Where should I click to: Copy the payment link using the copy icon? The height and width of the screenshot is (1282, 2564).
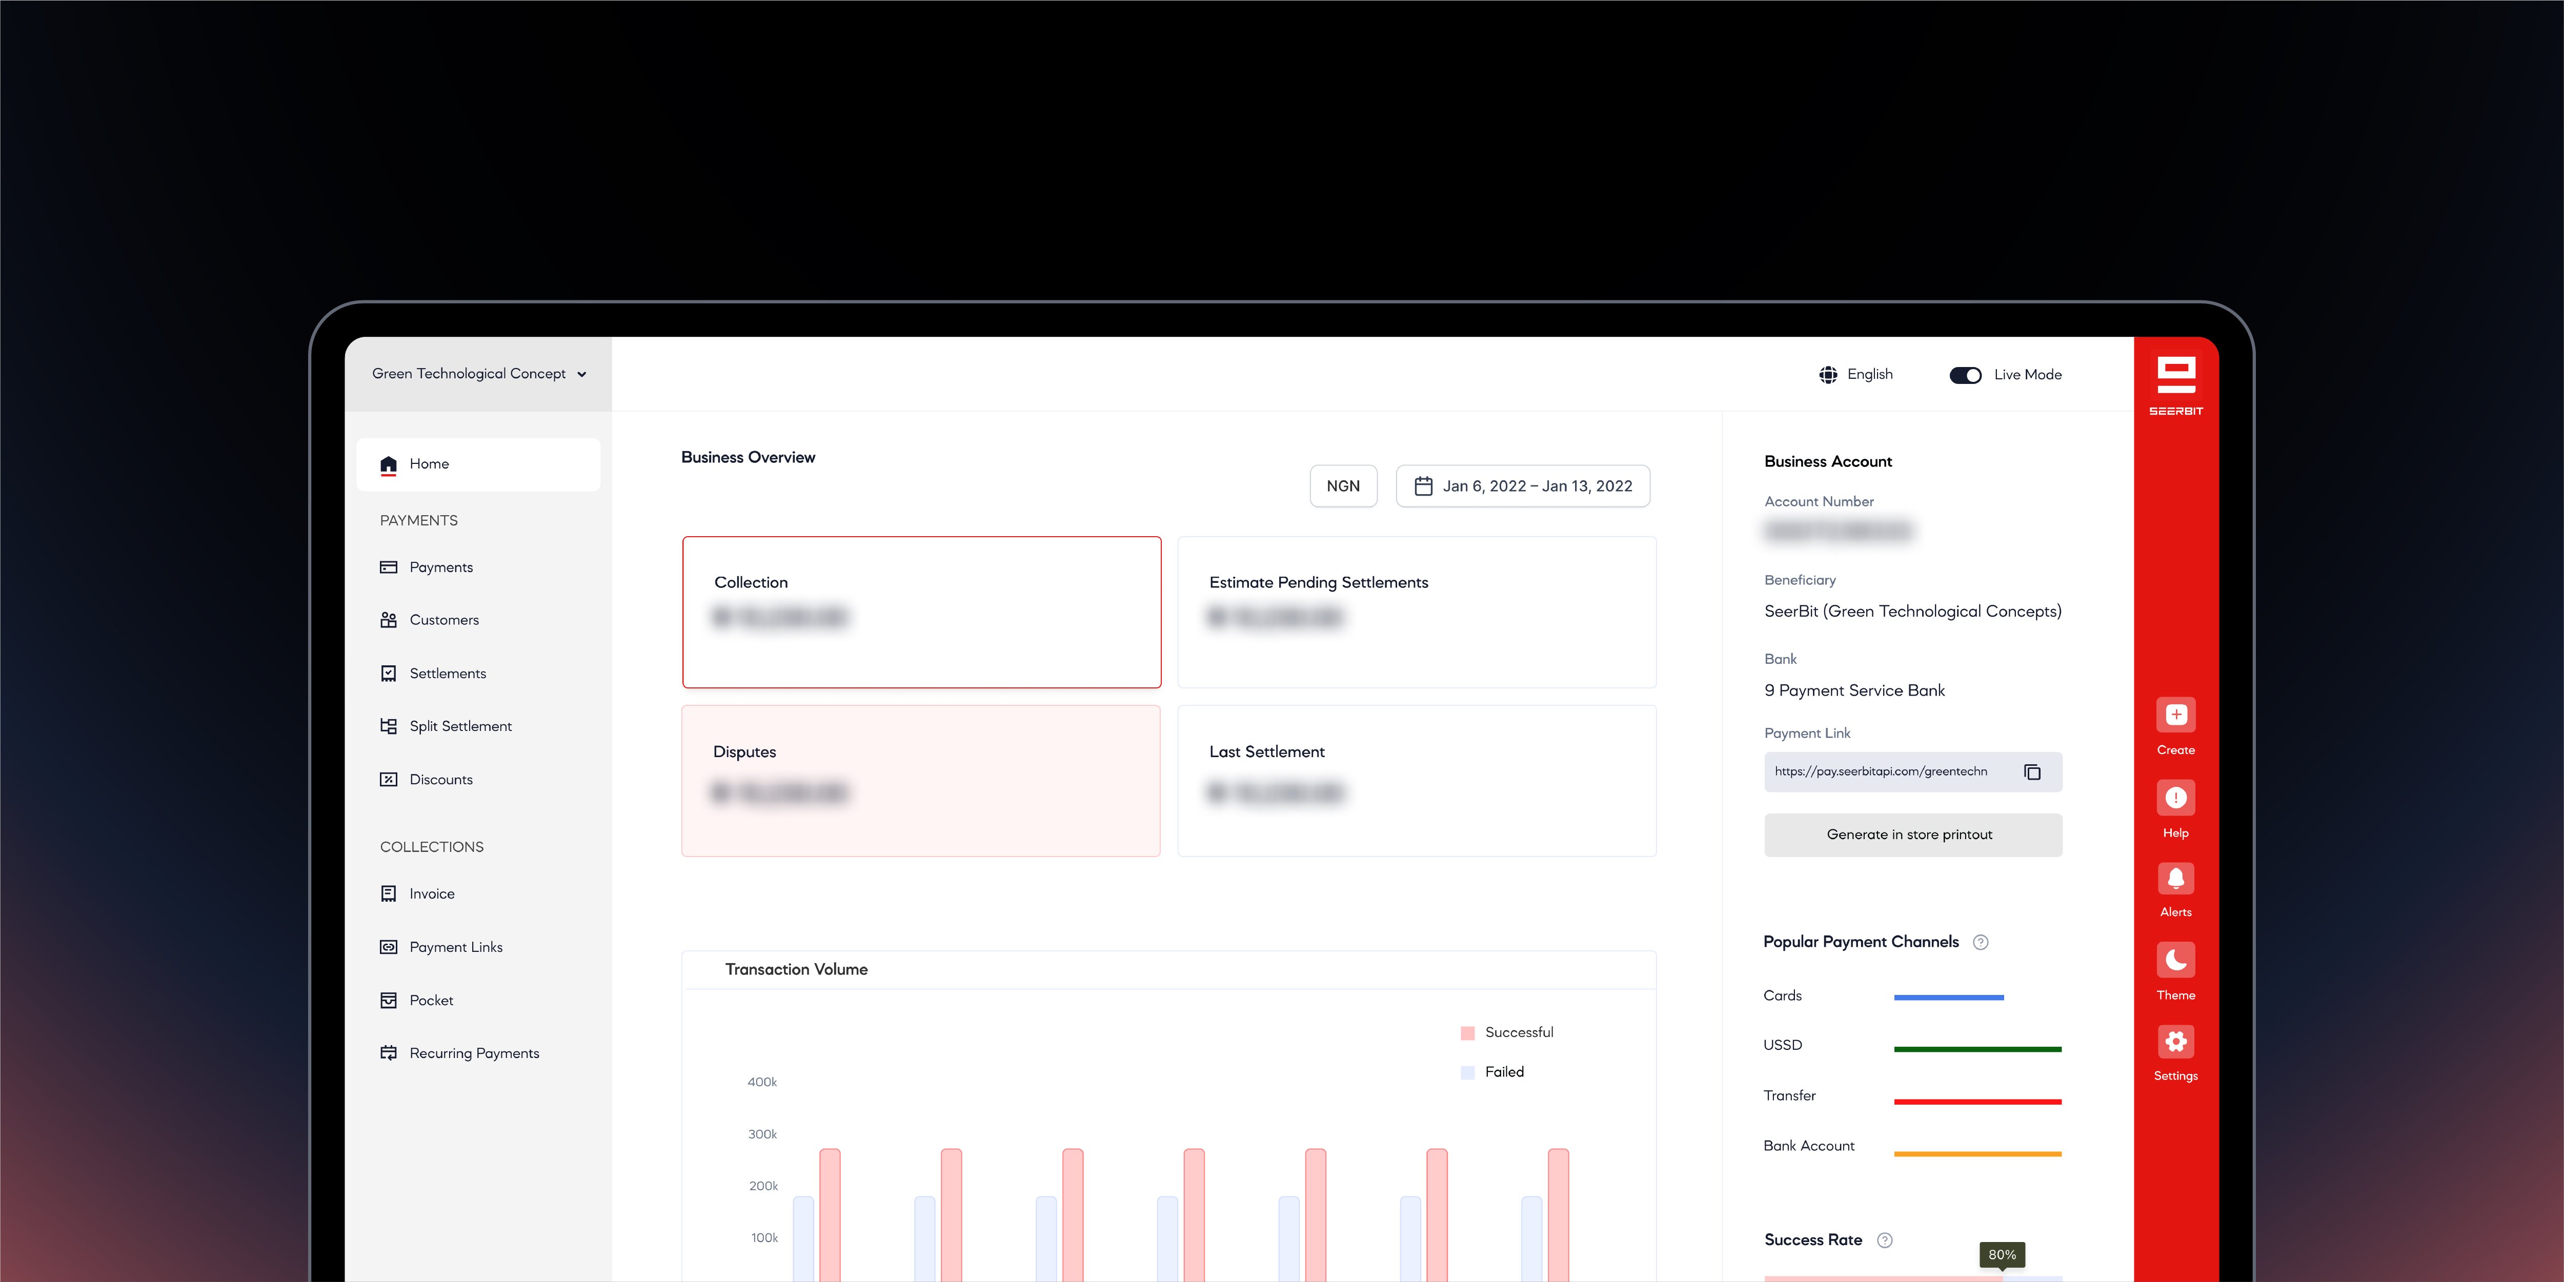(x=2032, y=771)
